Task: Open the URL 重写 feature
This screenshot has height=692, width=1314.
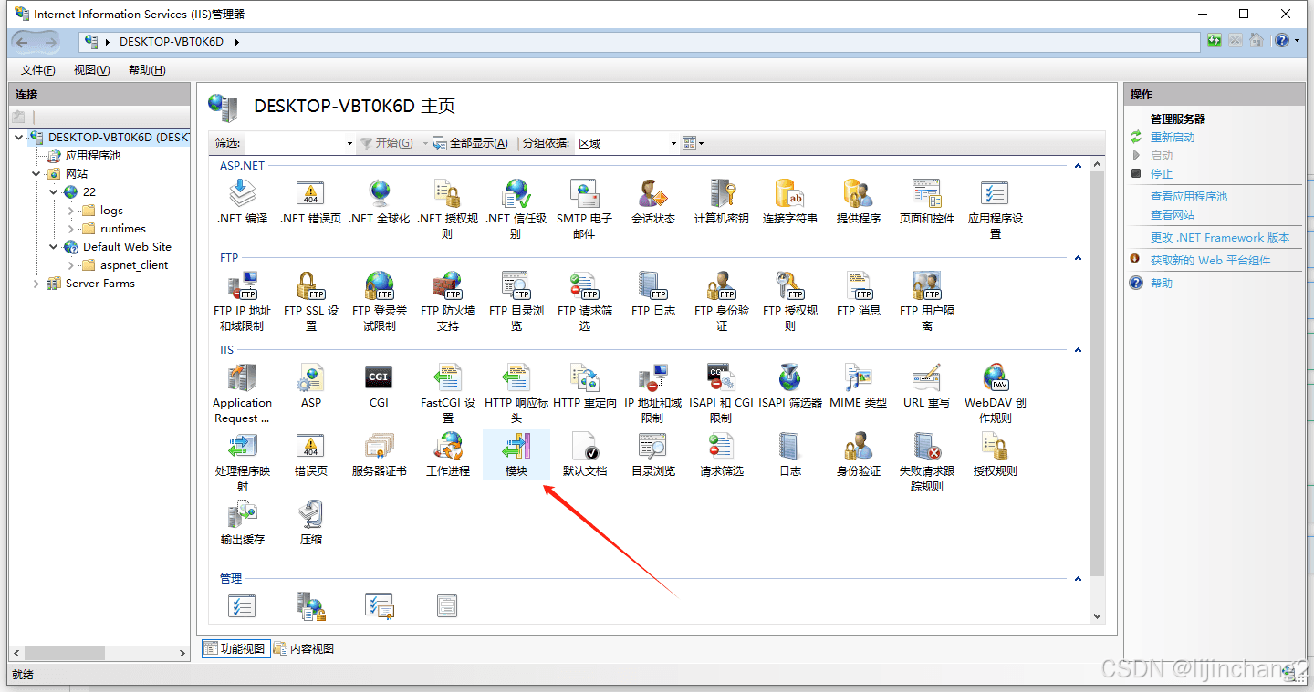Action: tap(926, 386)
